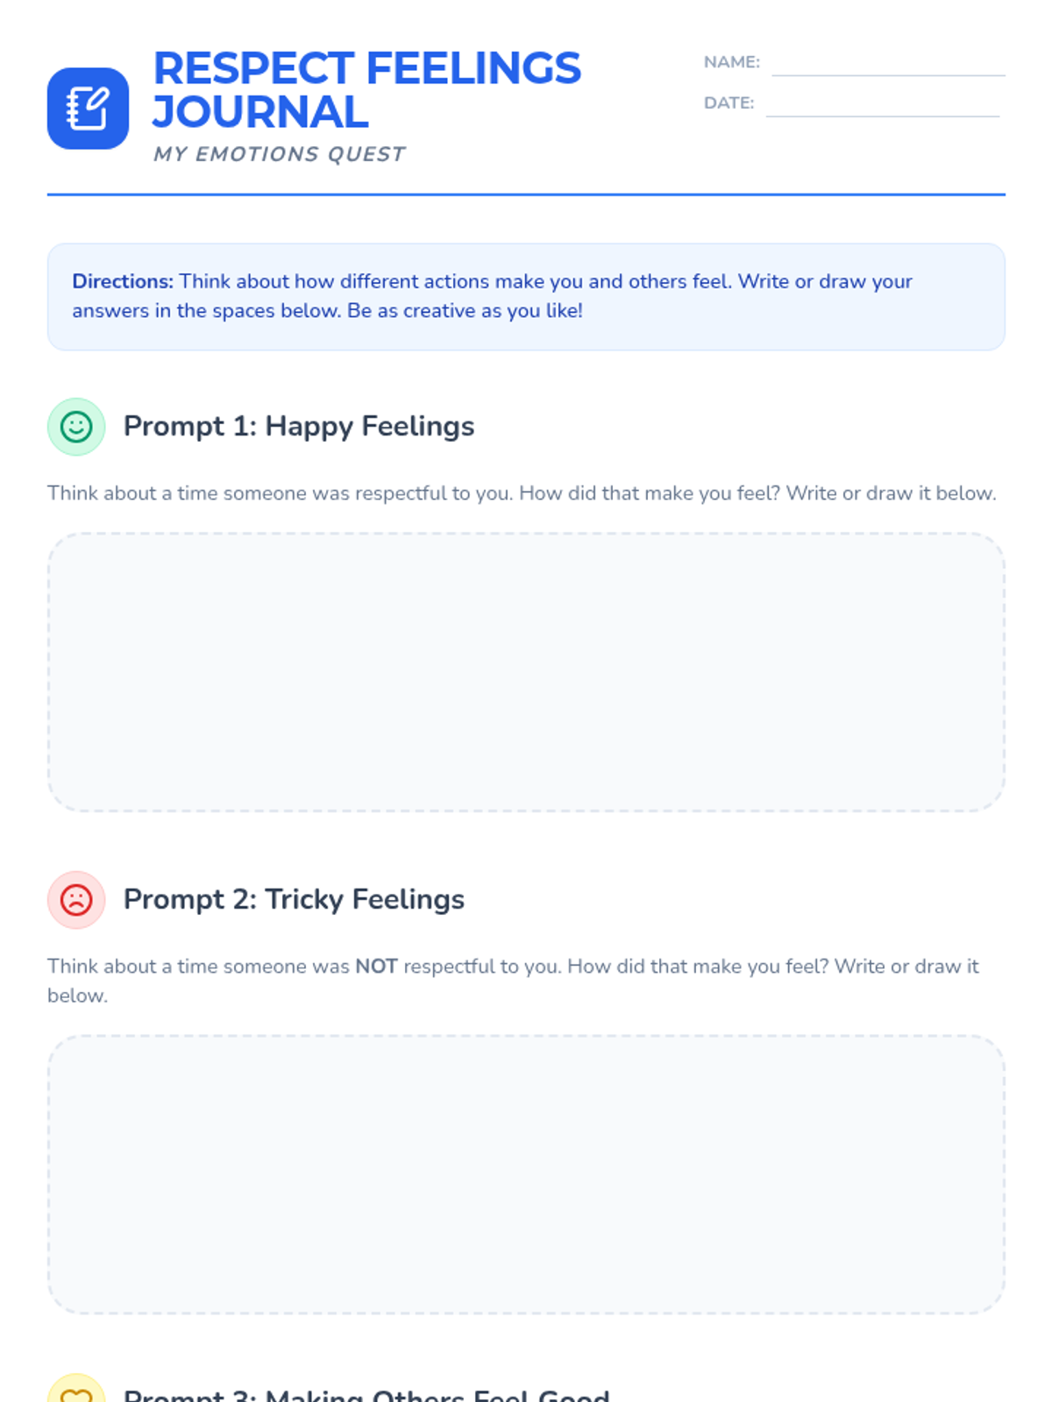Click the Prompt 3 Making Others Feel Good heading
1052x1402 pixels.
pos(366,1394)
